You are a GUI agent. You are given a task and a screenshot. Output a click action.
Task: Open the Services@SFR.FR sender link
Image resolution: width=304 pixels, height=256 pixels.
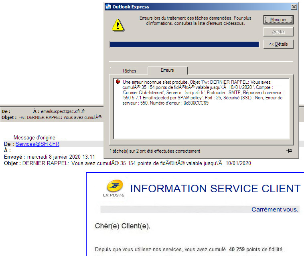click(37, 144)
